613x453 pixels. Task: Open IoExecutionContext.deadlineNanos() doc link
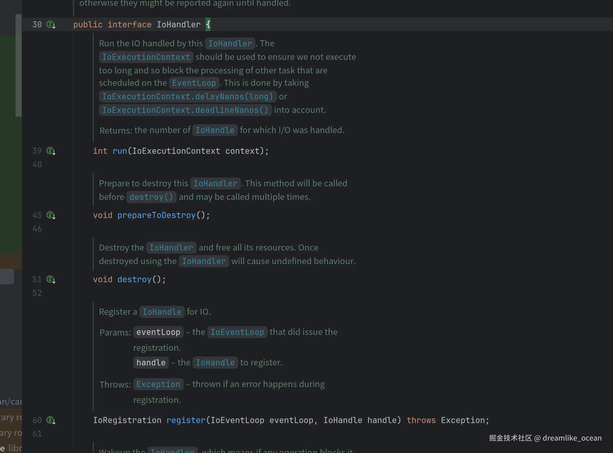[185, 110]
